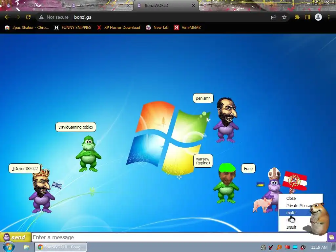
Task: Reload the bonzi.ga page
Action: (x=28, y=17)
